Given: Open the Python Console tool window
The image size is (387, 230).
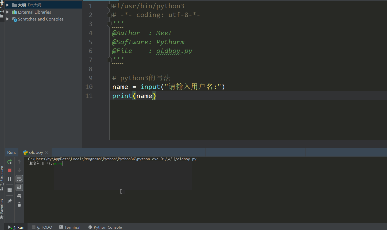Looking at the screenshot, I should (105, 227).
